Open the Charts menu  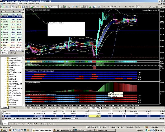click(x=20, y=4)
